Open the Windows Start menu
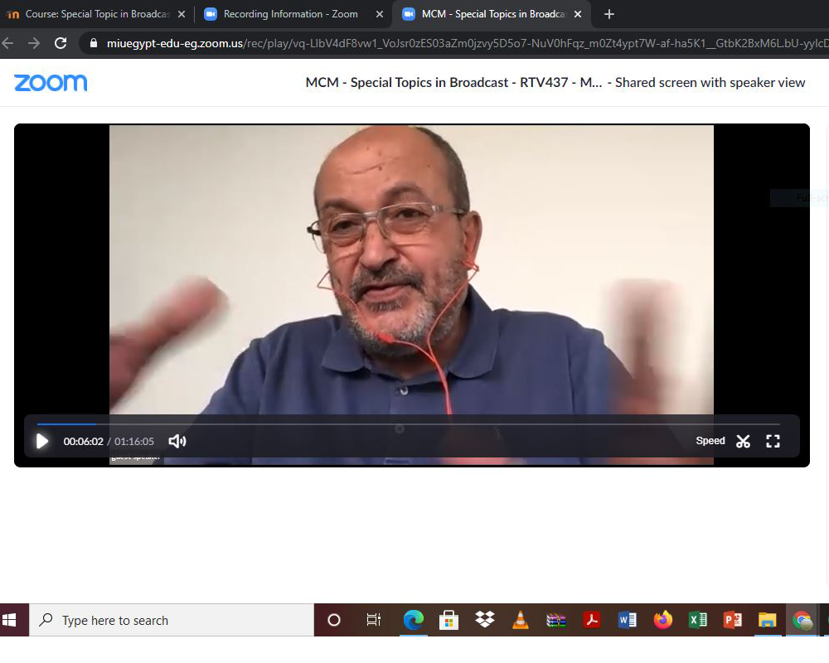 [11, 620]
